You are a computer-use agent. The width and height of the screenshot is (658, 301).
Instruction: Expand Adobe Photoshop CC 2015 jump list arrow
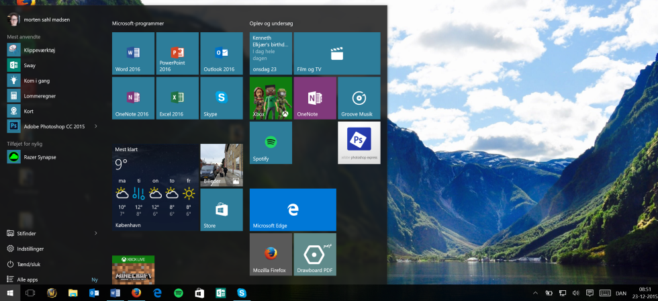(95, 126)
